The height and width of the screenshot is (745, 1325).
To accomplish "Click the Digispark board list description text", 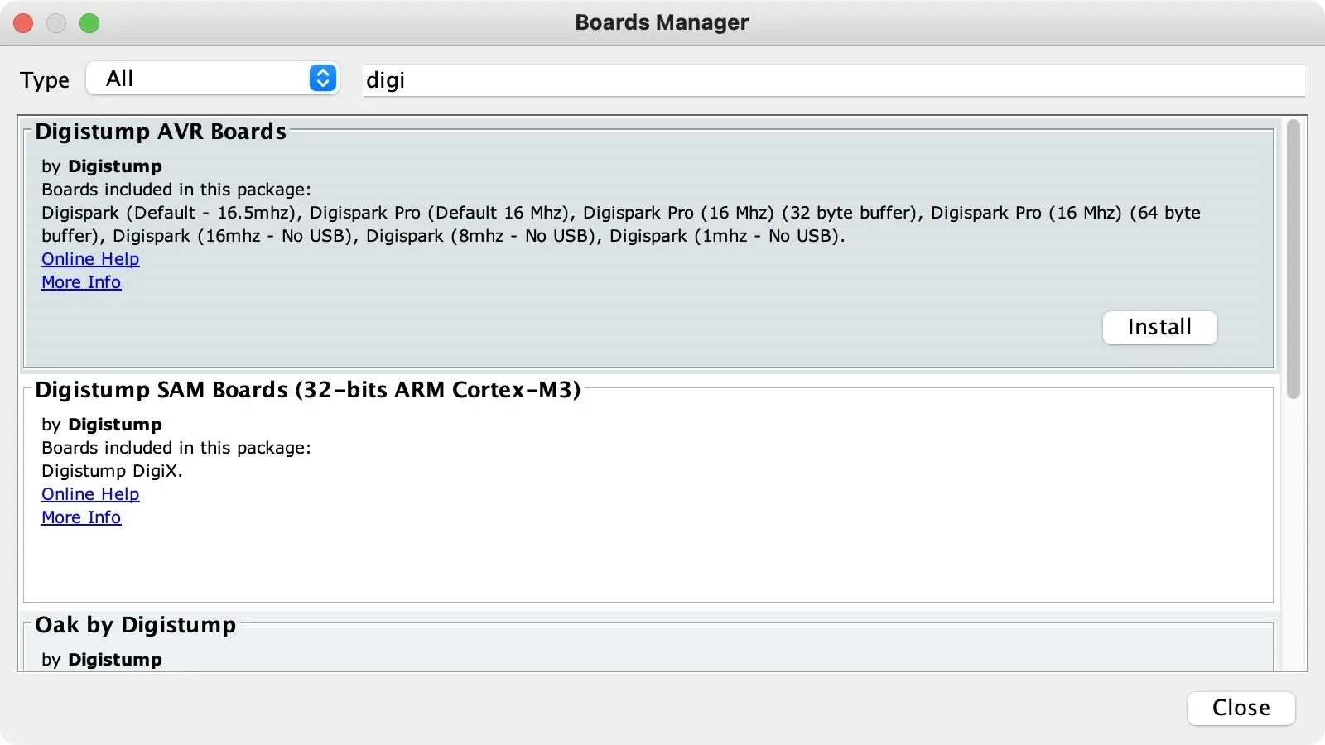I will coord(621,224).
